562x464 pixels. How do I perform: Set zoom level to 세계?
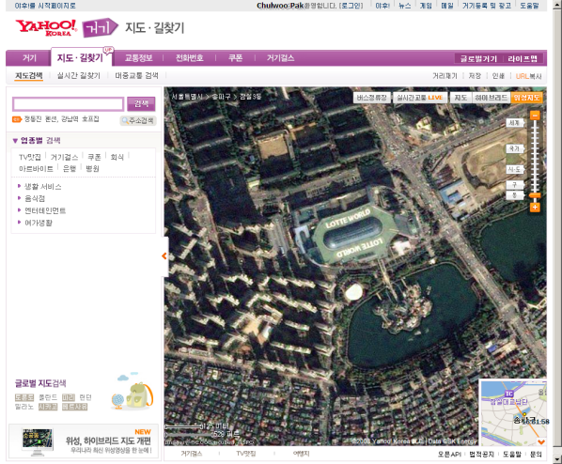pyautogui.click(x=515, y=123)
